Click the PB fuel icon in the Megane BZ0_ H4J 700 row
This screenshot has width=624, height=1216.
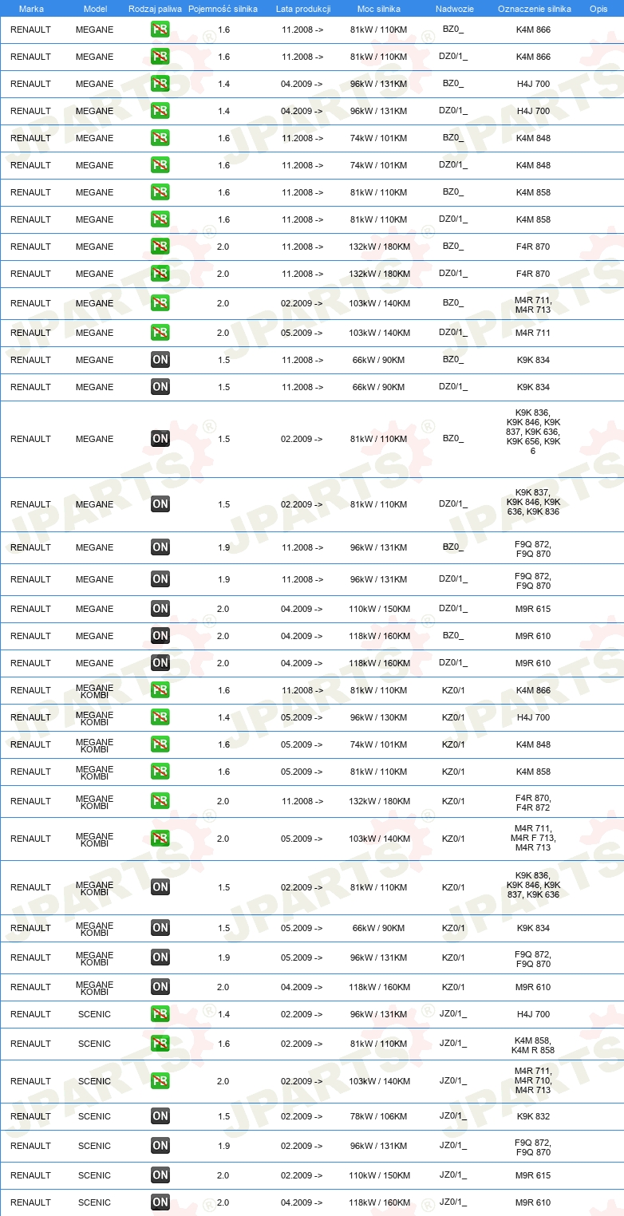160,84
